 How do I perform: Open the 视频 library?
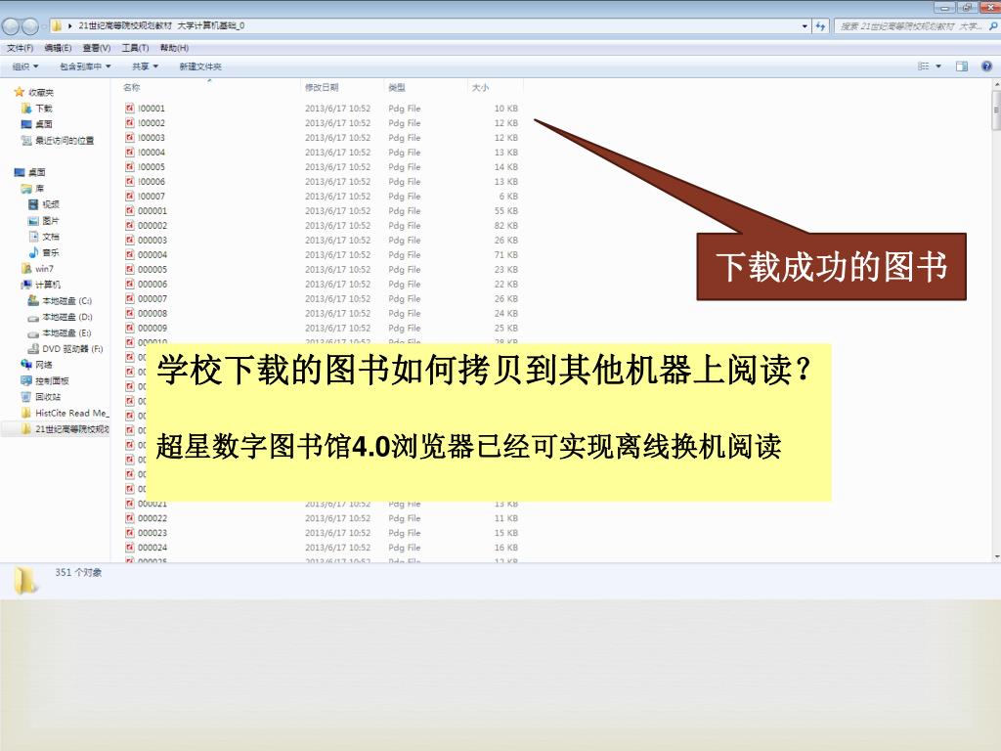click(43, 204)
